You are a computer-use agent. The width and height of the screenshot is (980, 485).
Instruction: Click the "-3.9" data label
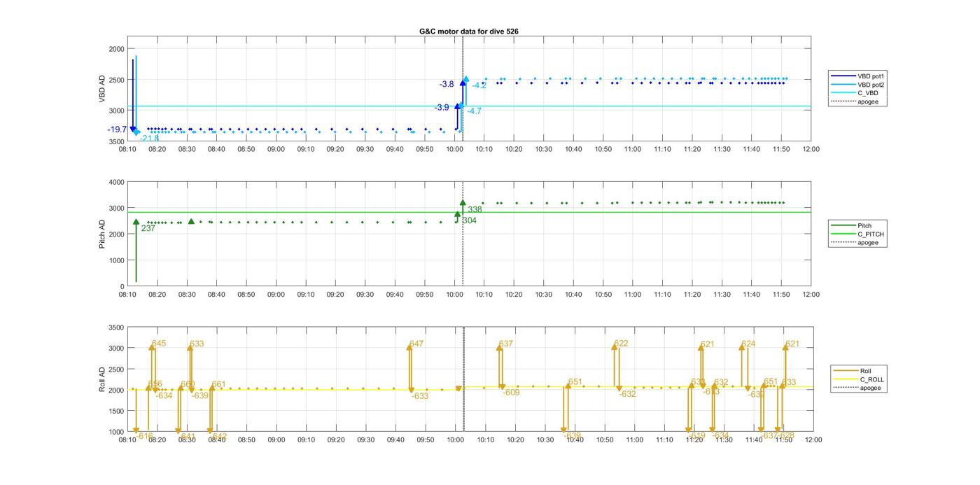(442, 108)
